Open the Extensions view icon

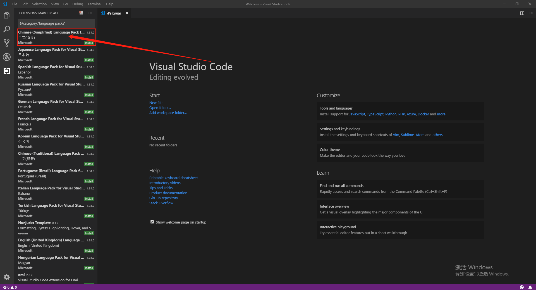[x=7, y=71]
